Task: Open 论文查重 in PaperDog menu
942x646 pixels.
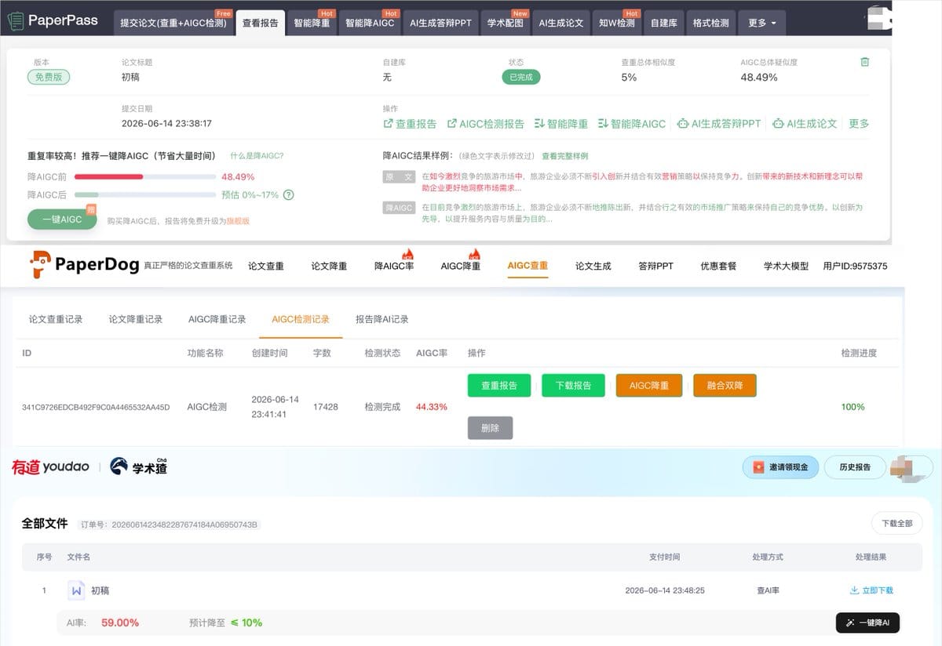Action: tap(266, 266)
